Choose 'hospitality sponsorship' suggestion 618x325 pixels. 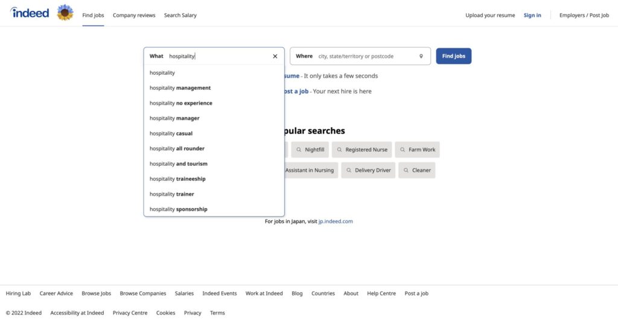pos(214,209)
